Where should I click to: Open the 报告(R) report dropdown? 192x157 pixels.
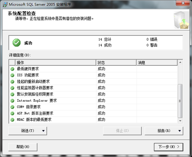164,131
